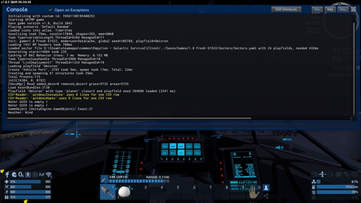Click the vessel oxygen tank icon beside 93%
361x203 pixels.
314,192
